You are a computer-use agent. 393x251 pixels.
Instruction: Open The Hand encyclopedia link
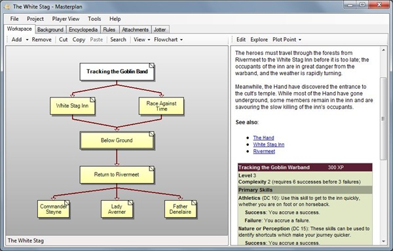[x=263, y=138]
